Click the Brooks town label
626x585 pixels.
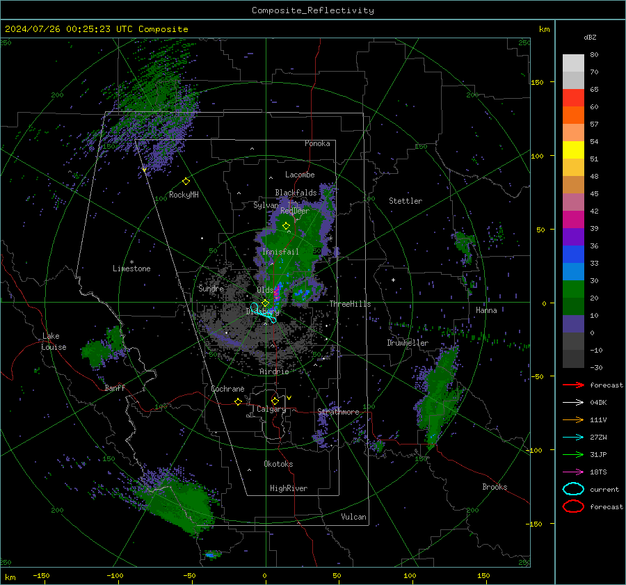(495, 487)
